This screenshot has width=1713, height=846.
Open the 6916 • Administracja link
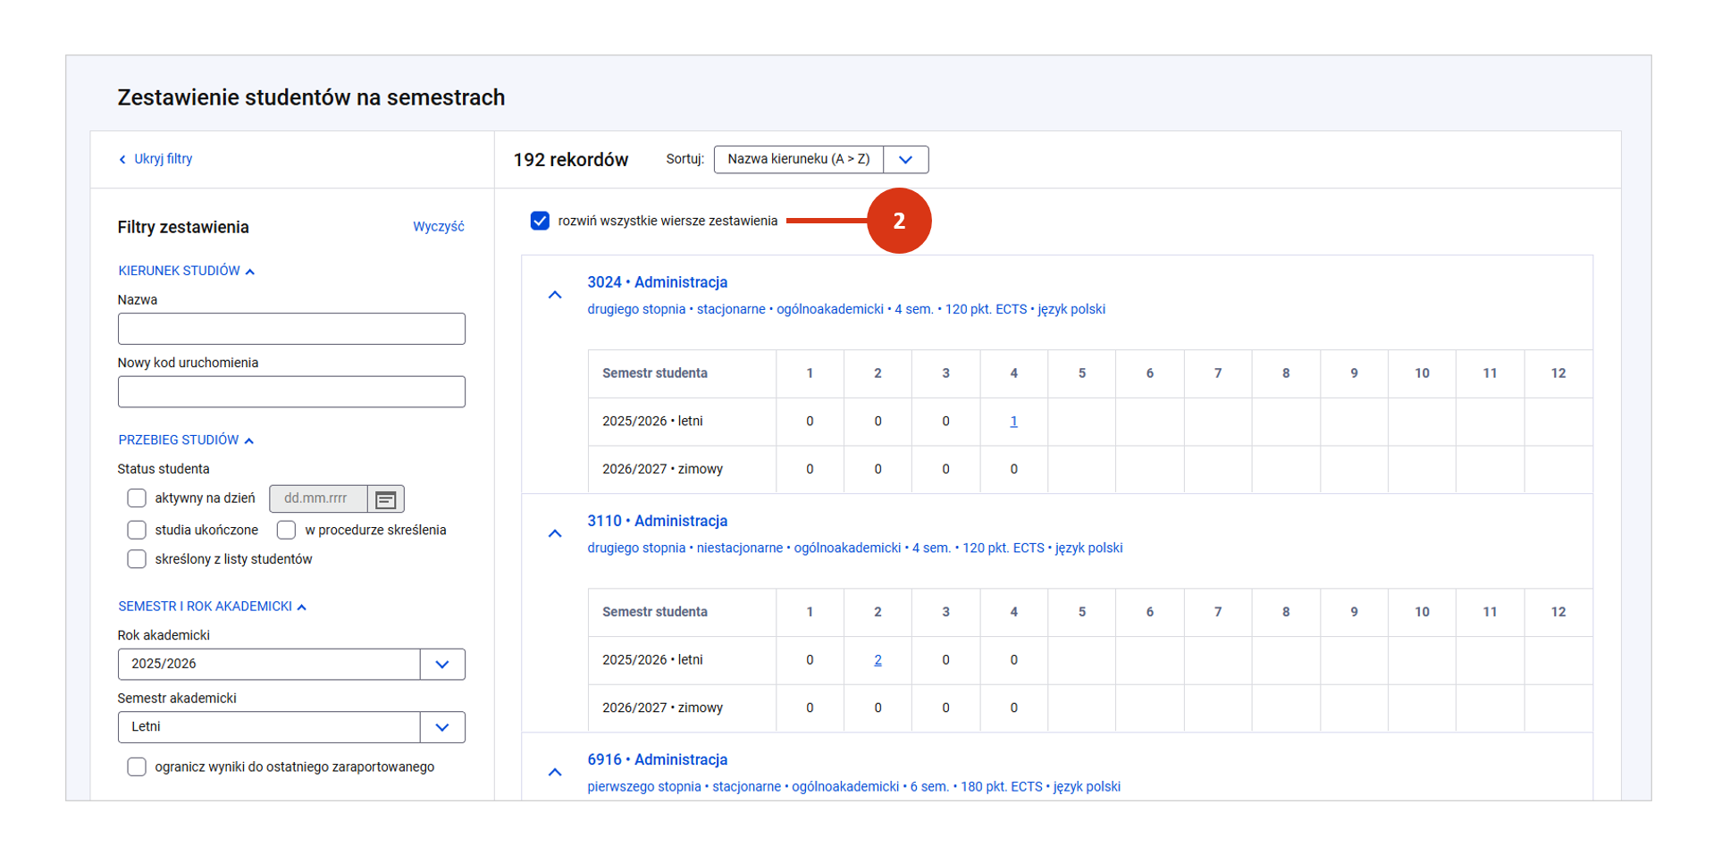(x=657, y=759)
